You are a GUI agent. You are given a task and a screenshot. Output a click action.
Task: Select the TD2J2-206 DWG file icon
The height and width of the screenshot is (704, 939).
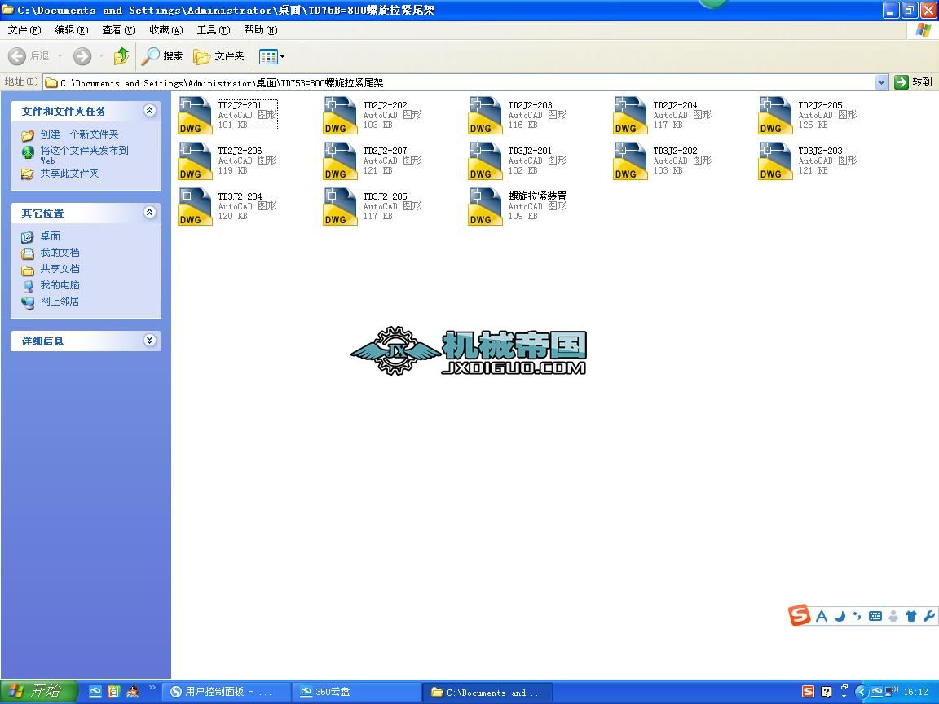[x=196, y=161]
